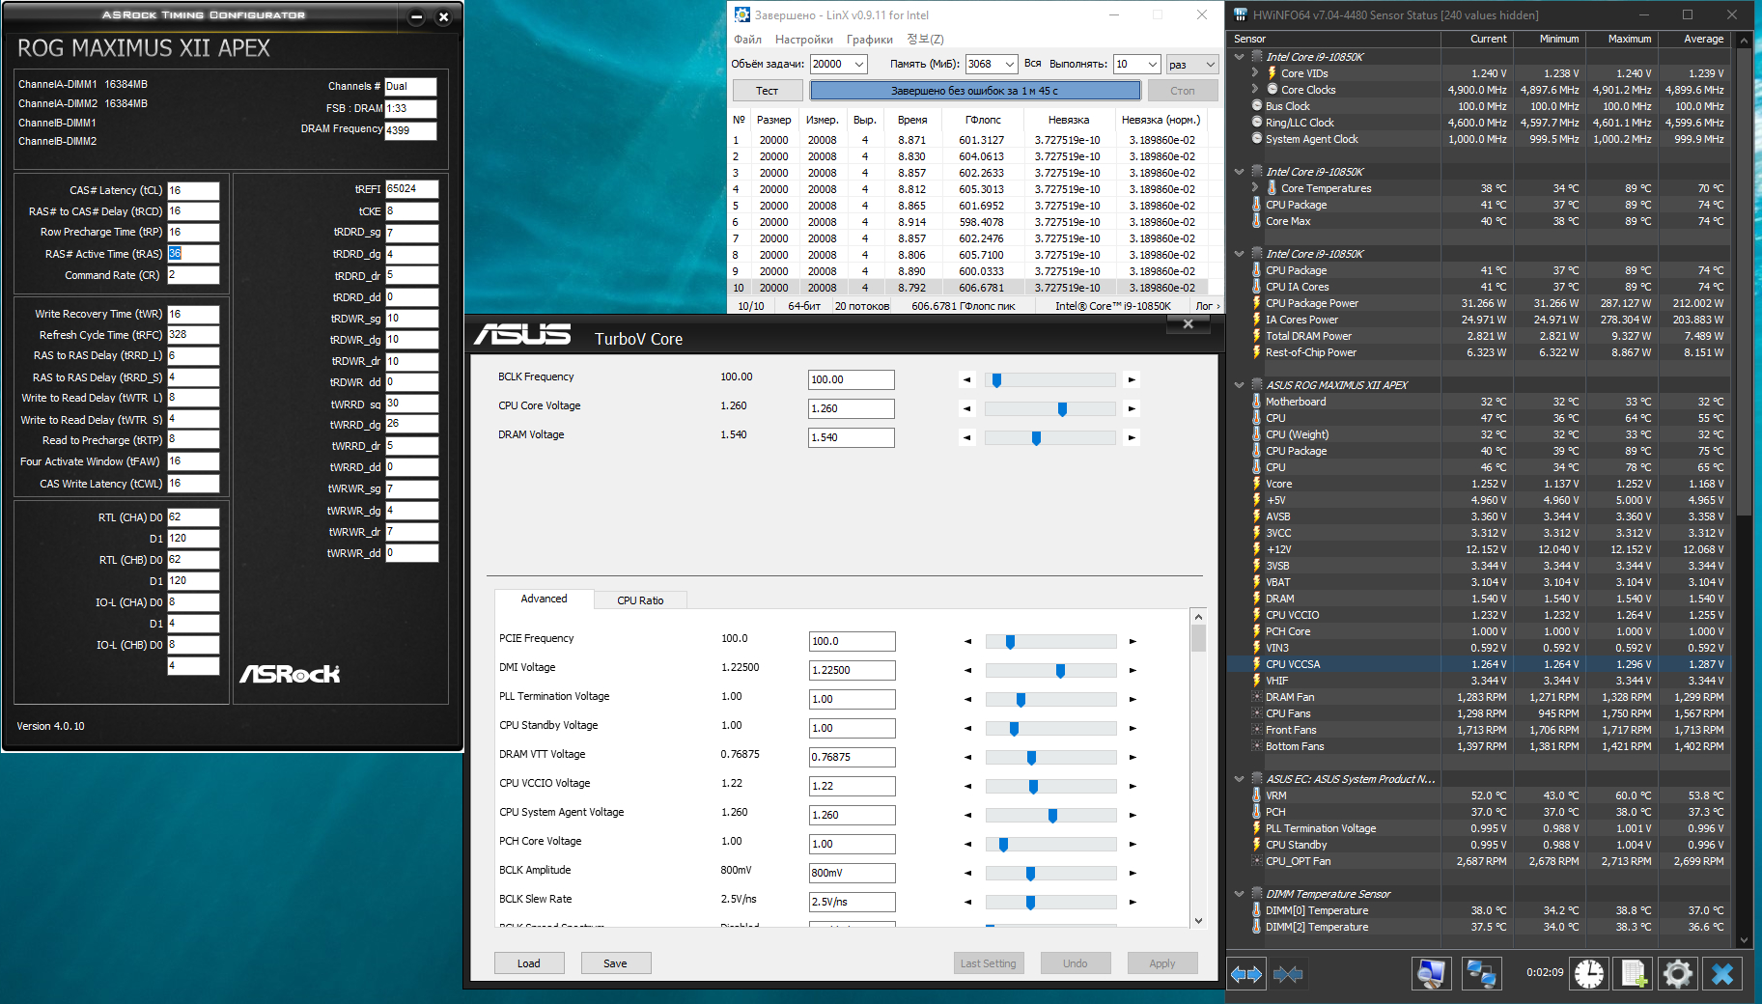1762x1004 pixels.
Task: Click the CAS# Latency (tCL) field in ASRock
Action: click(x=193, y=190)
